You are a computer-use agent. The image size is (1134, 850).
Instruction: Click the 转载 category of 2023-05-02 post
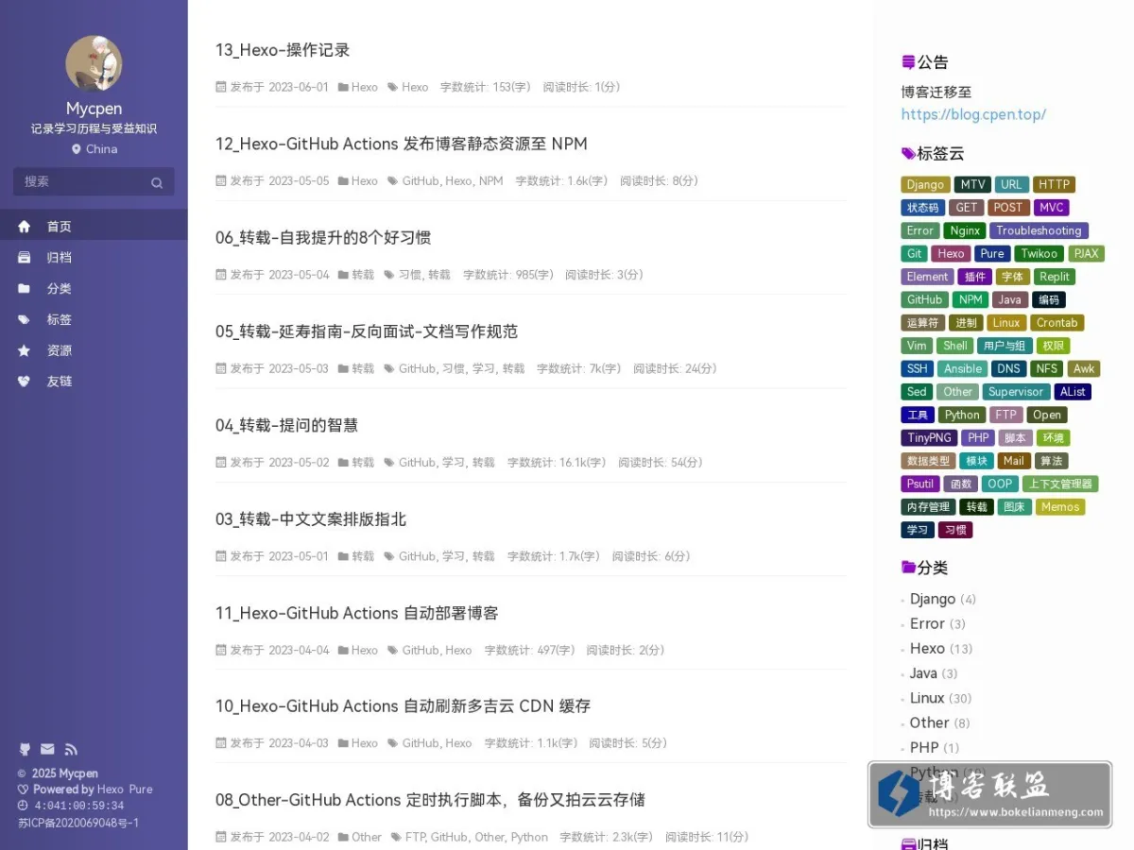[x=363, y=463]
